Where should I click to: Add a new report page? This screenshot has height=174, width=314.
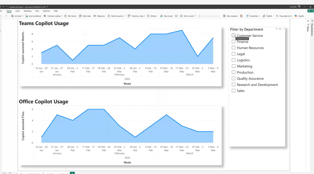[x=72, y=173]
